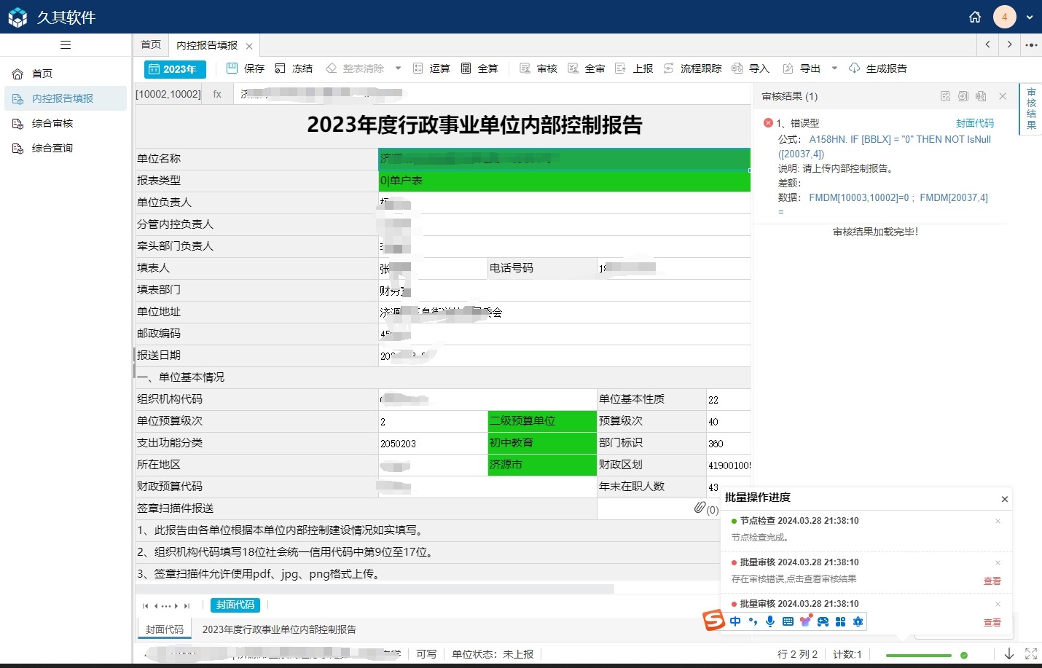This screenshot has height=668, width=1042.
Task: Switch to the 首页 tab in the tab strip
Action: click(151, 45)
